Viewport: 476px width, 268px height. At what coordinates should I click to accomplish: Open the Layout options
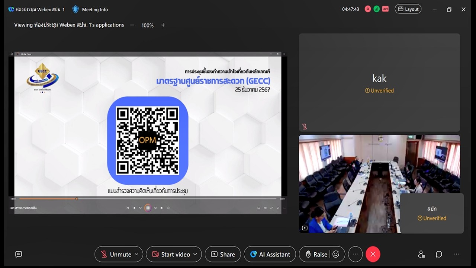[408, 9]
